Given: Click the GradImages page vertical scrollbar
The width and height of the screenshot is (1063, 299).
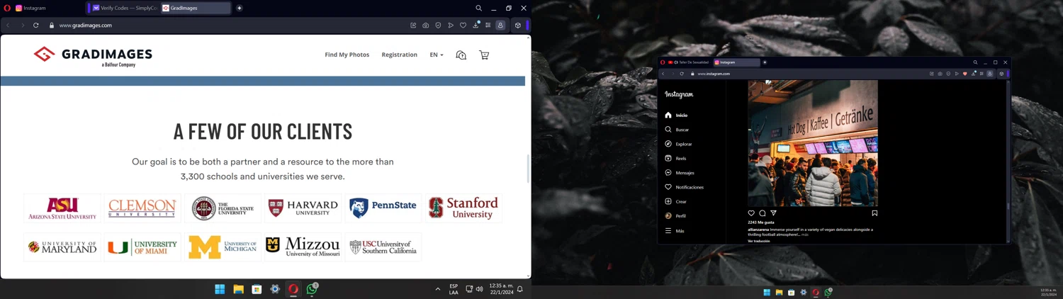Looking at the screenshot, I should (528, 168).
